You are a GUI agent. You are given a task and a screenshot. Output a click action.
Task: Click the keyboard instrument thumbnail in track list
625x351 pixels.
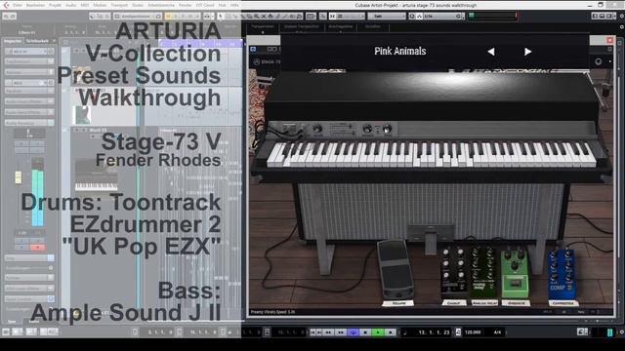click(96, 175)
